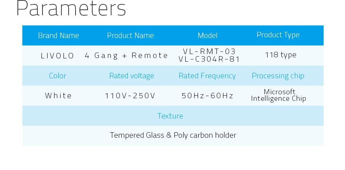Click the Product Type header
The height and width of the screenshot is (170, 345).
pos(278,35)
